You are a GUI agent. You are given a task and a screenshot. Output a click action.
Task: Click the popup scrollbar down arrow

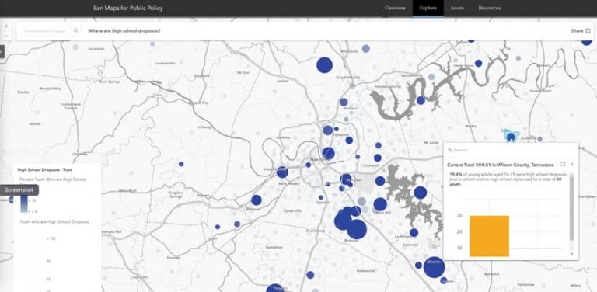pos(571,253)
